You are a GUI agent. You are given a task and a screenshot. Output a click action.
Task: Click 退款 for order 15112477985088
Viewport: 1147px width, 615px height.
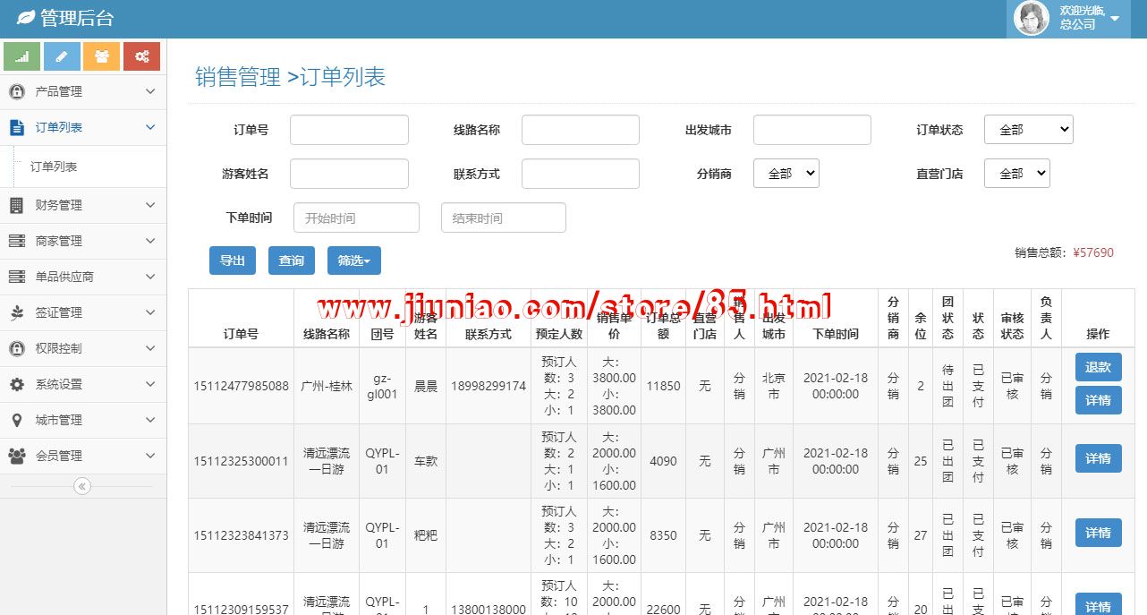tap(1098, 367)
